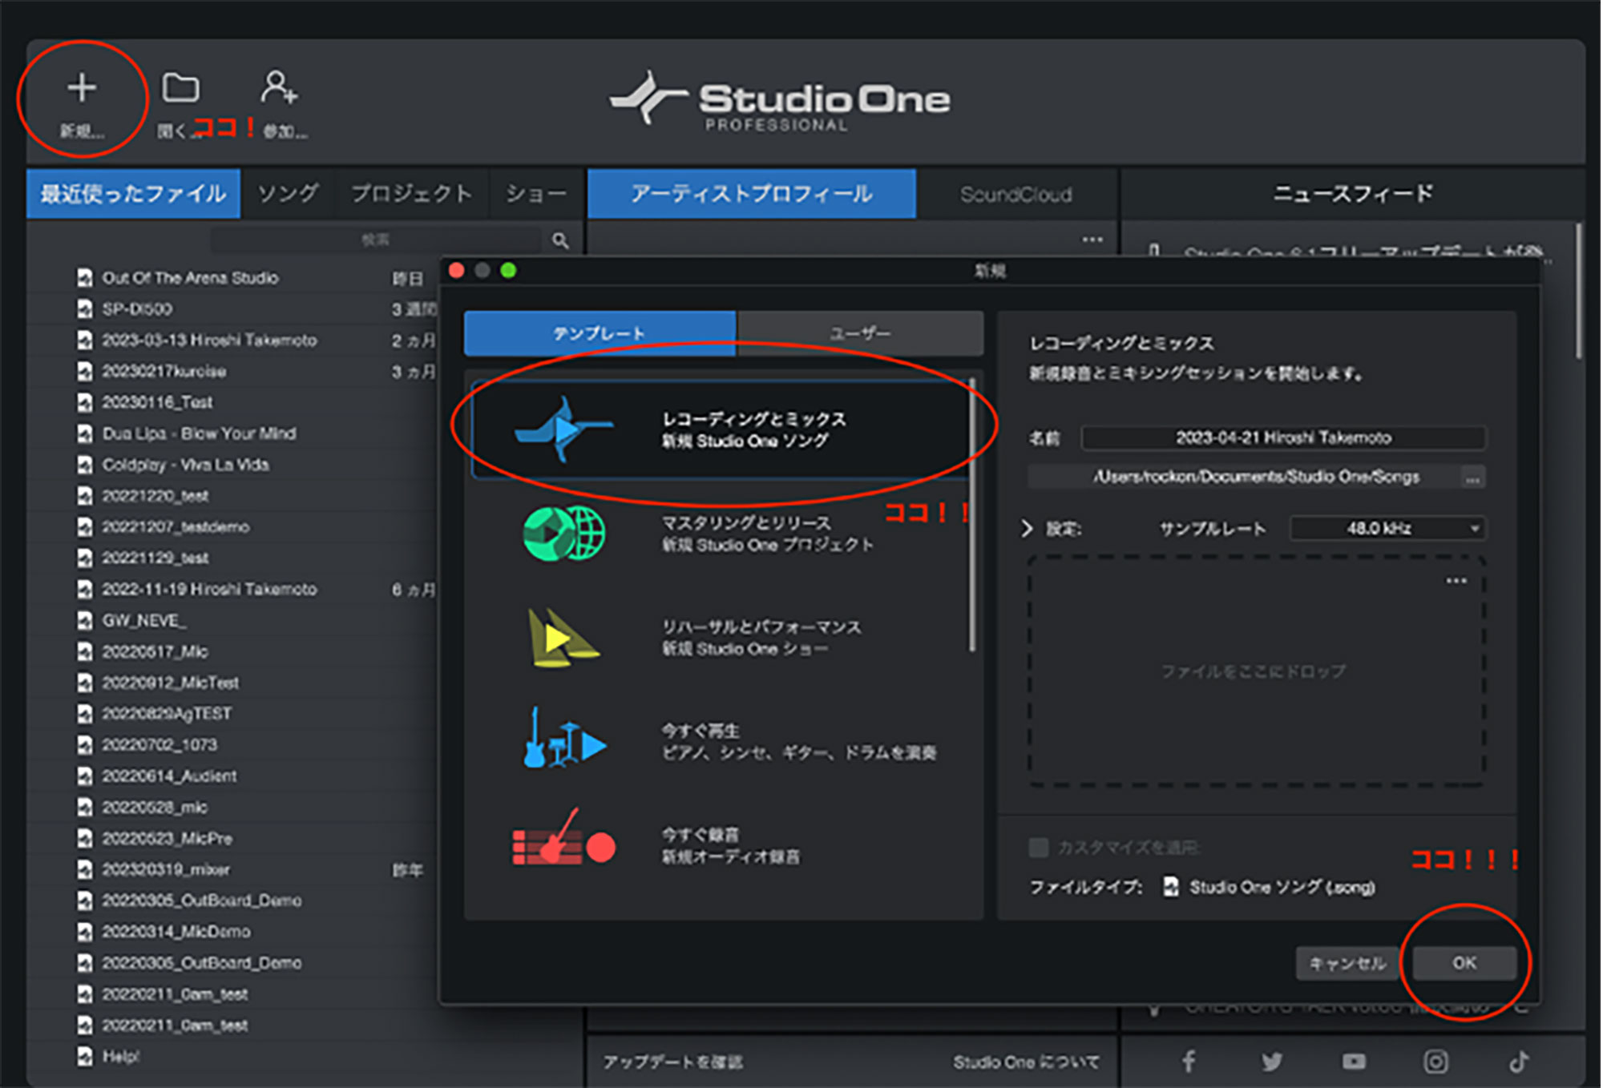Open a file via the folder icon

coord(180,87)
